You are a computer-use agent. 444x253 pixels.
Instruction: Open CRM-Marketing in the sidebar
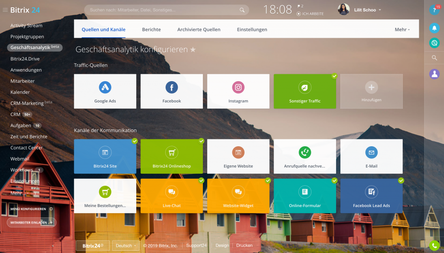click(x=31, y=103)
